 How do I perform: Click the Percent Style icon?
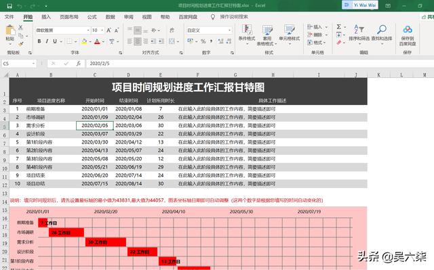tap(203, 41)
